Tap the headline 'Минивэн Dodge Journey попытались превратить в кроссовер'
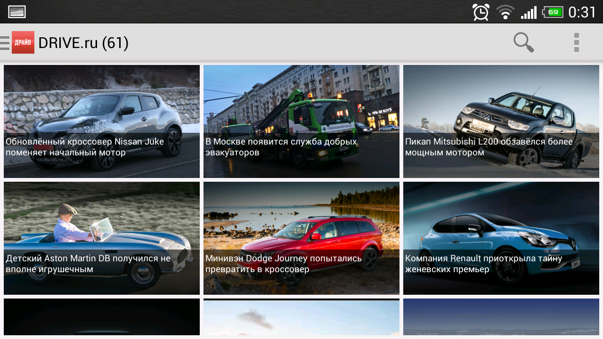603x339 pixels. pos(284,264)
